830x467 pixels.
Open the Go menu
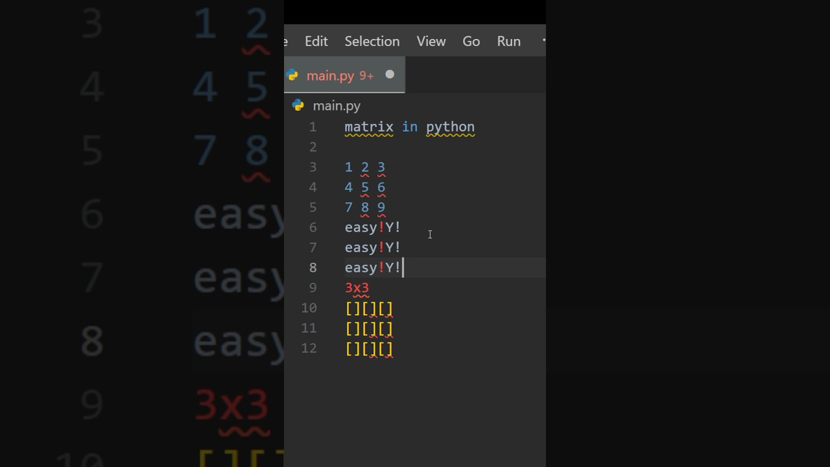coord(471,41)
